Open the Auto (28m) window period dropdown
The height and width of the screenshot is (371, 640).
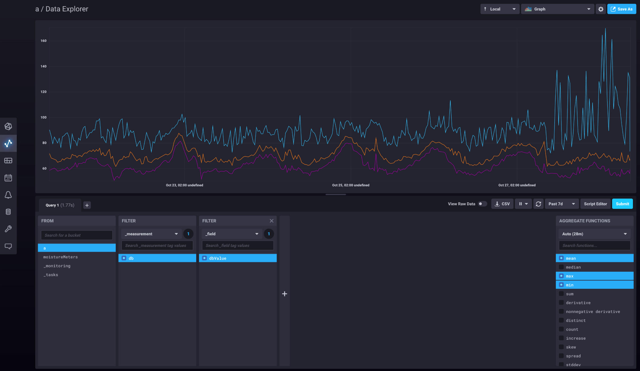tap(594, 234)
